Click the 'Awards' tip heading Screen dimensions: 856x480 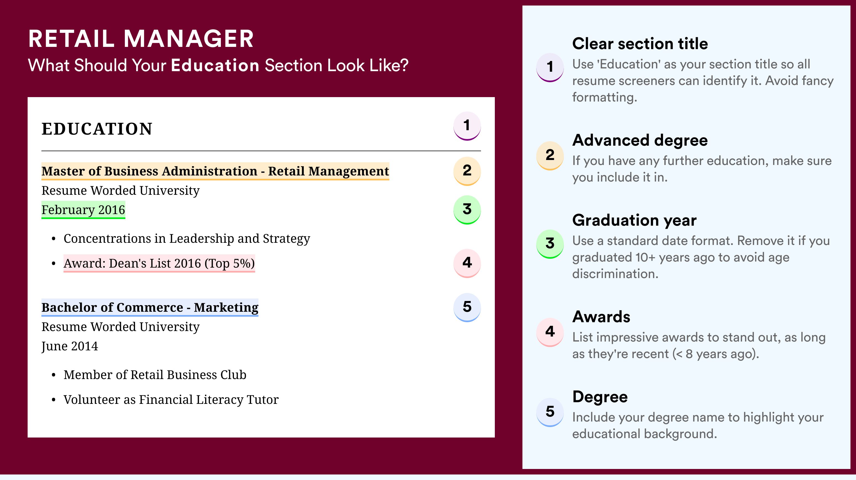[601, 317]
